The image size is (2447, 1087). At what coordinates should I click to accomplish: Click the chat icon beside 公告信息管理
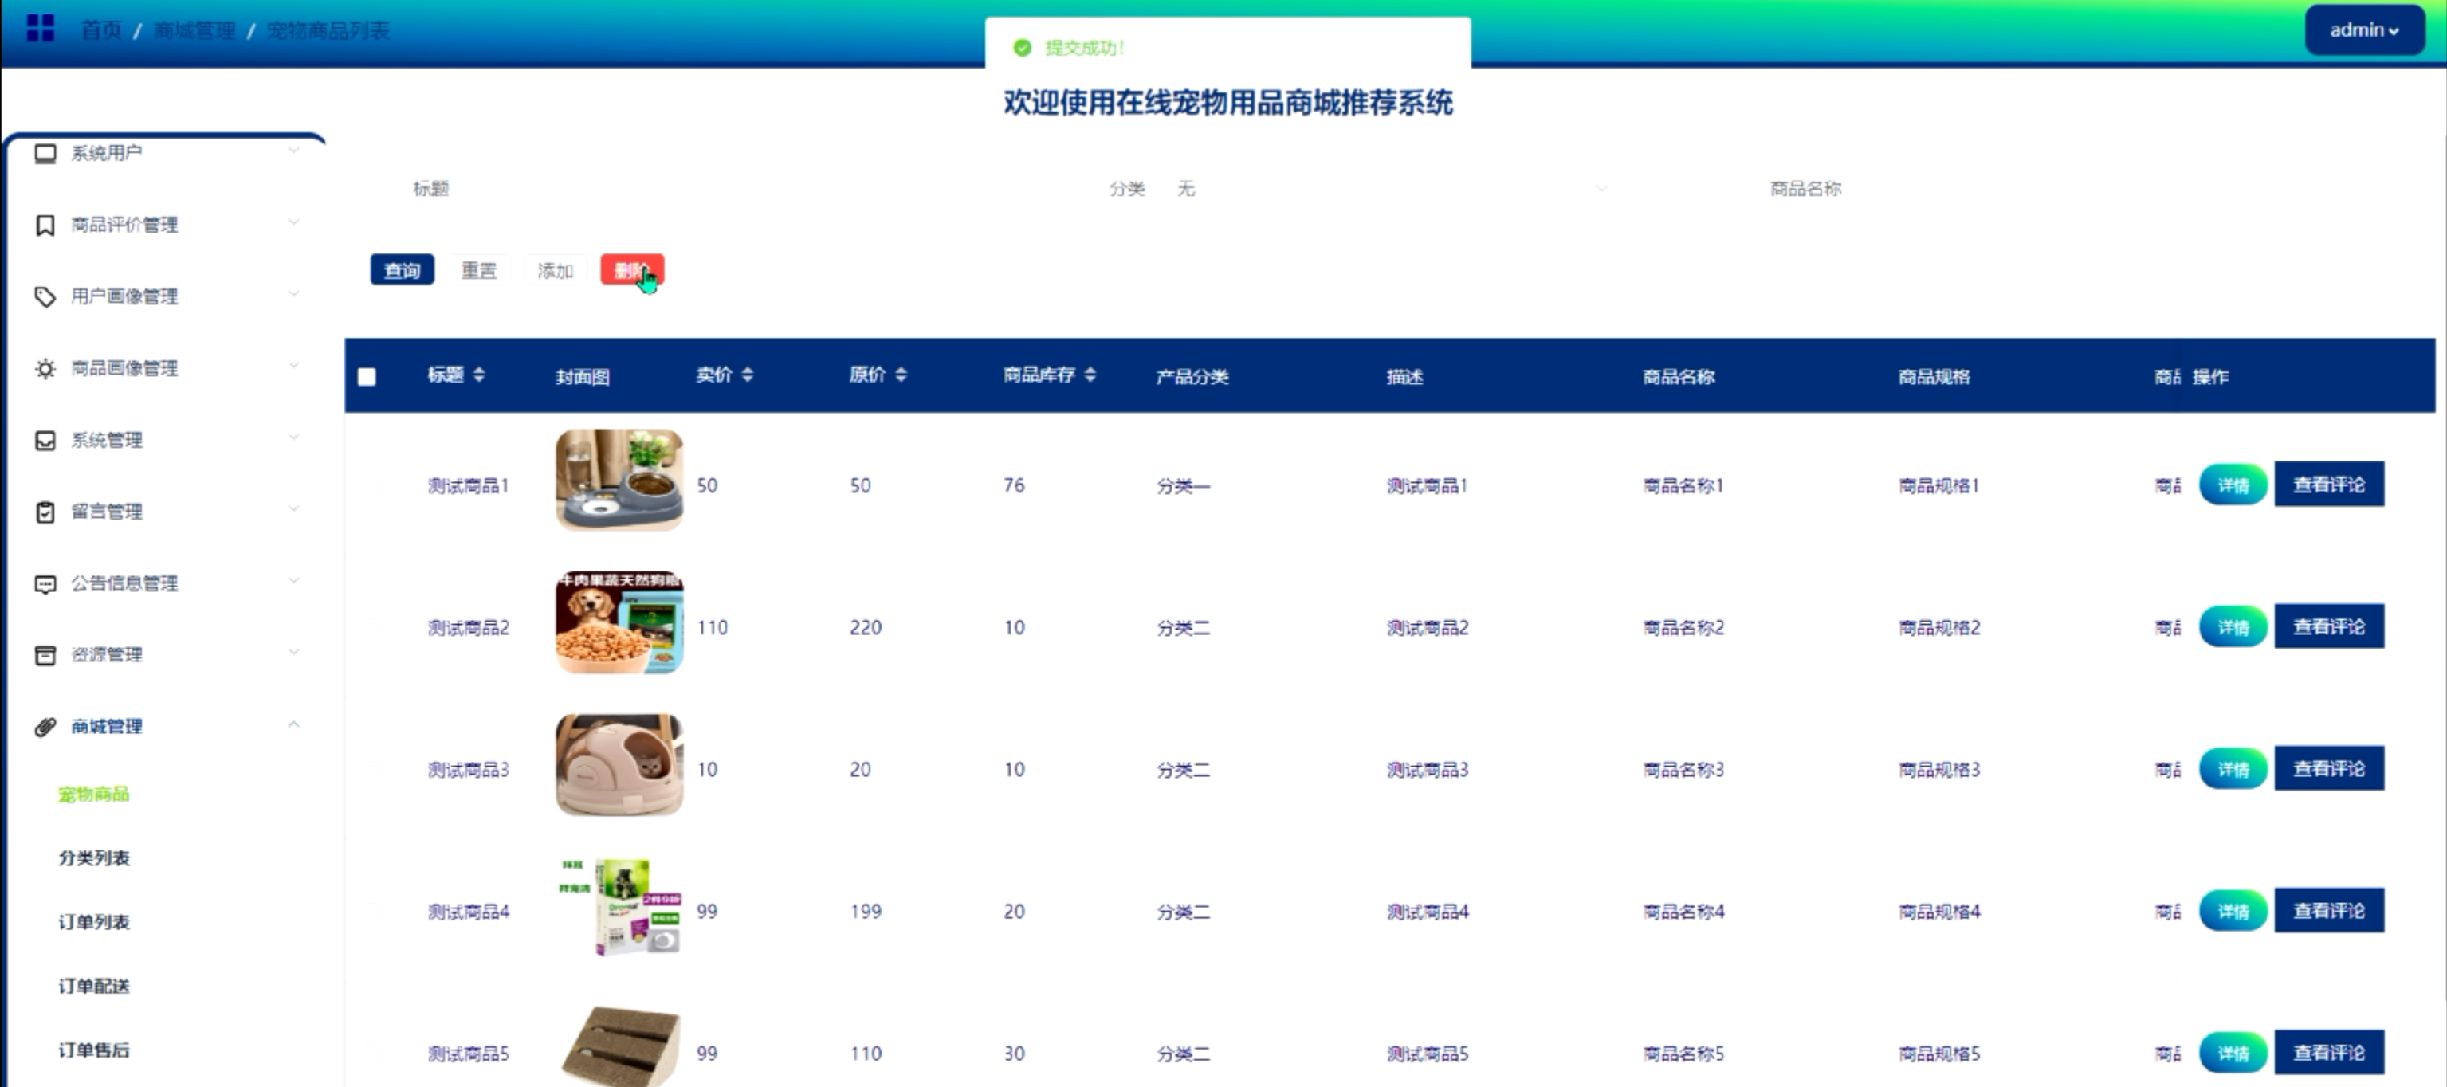[x=45, y=584]
